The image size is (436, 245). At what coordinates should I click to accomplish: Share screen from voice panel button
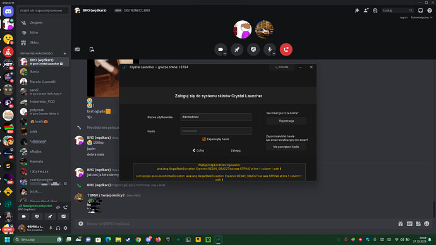37,217
